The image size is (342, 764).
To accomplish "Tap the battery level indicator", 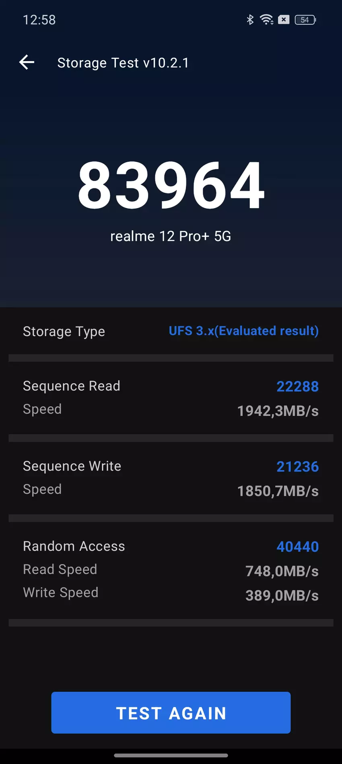I will coord(305,20).
